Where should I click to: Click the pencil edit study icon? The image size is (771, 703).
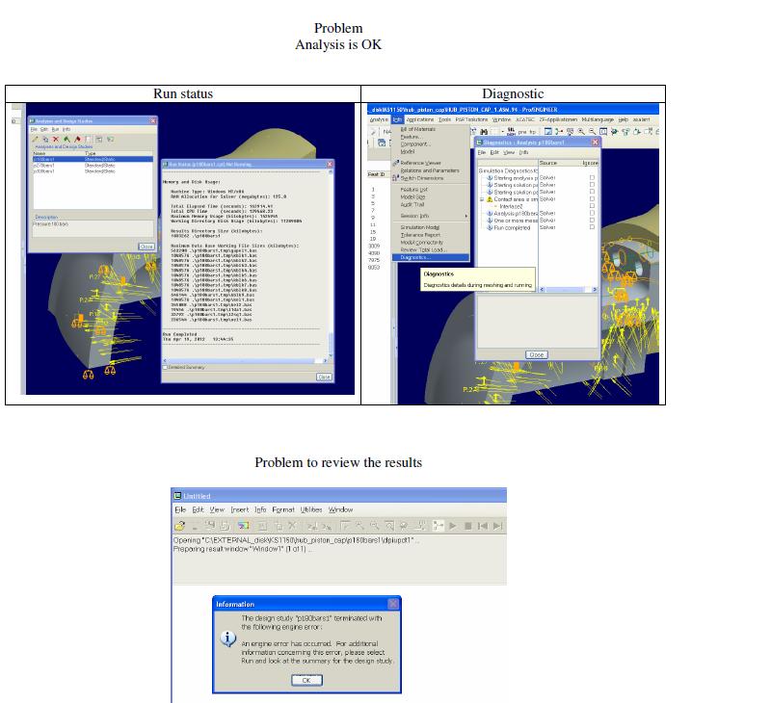tap(35, 139)
